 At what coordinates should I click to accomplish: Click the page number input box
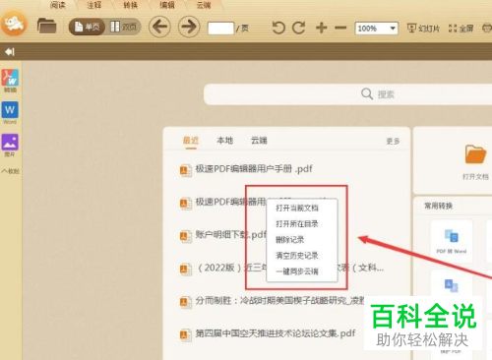click(220, 29)
